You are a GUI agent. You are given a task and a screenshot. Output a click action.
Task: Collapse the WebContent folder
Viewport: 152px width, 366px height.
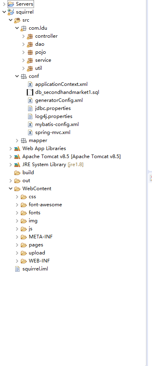pos(10,189)
